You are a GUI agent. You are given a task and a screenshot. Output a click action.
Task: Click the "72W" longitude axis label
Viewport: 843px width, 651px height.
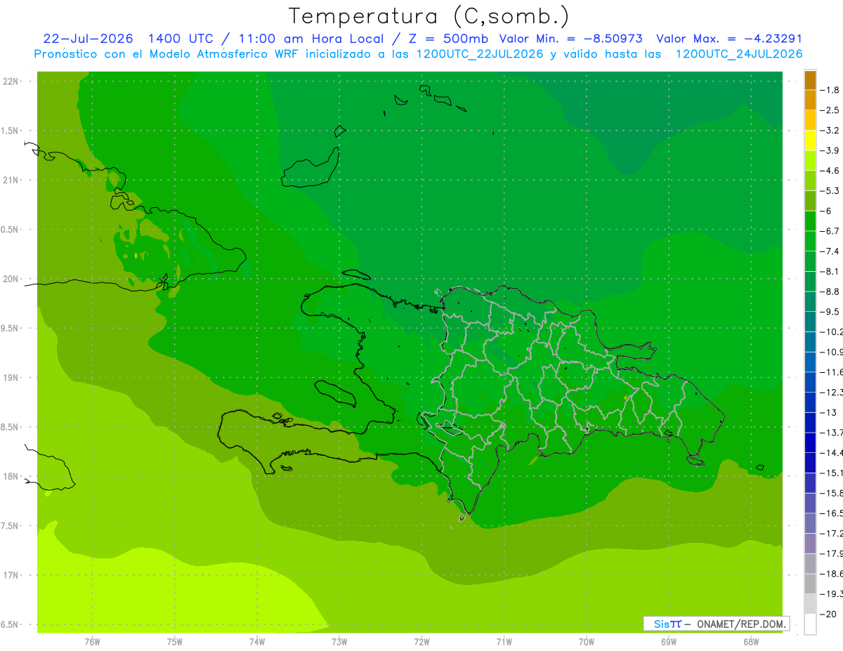(421, 642)
